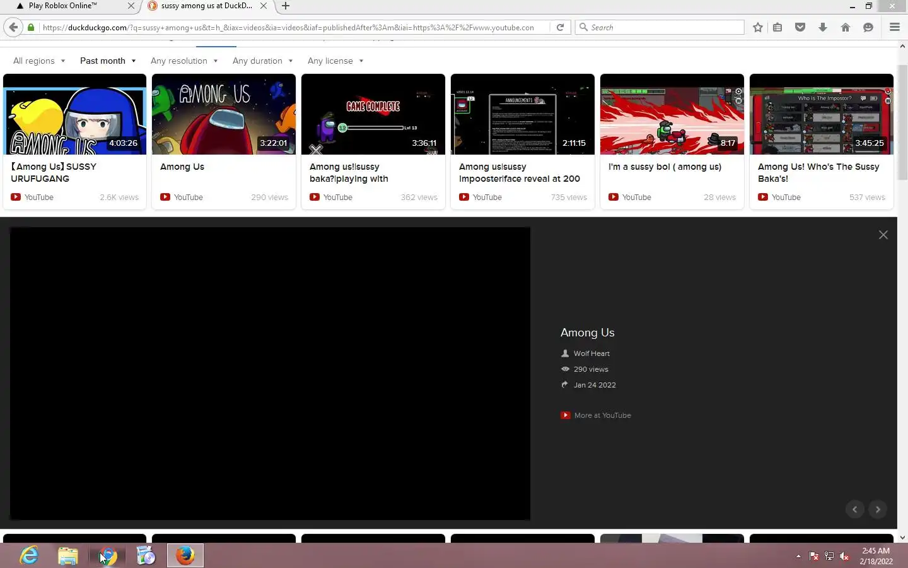Open File Explorer folder on taskbar
908x568 pixels.
click(68, 555)
